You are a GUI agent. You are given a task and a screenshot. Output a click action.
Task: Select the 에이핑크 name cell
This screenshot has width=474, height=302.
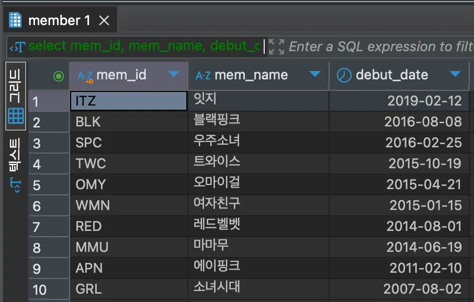pos(258,268)
